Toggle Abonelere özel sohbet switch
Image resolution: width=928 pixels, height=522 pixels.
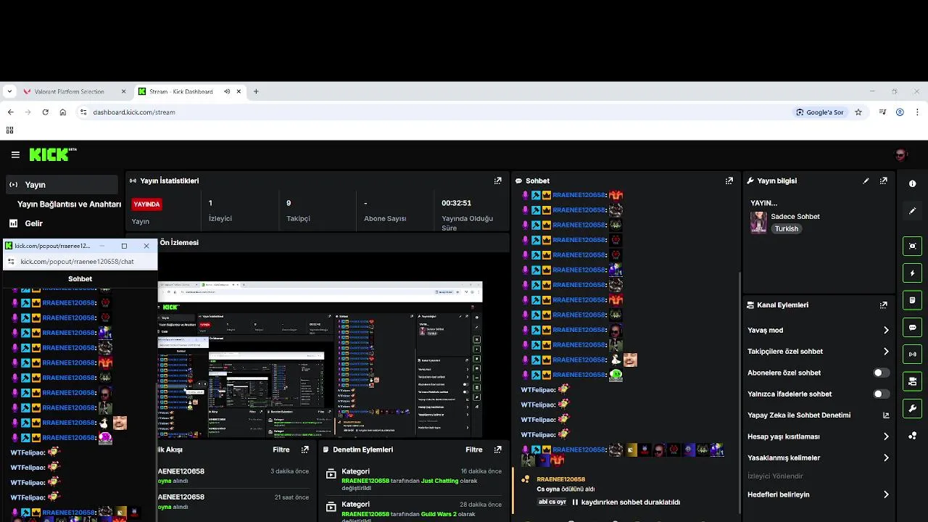click(x=881, y=373)
